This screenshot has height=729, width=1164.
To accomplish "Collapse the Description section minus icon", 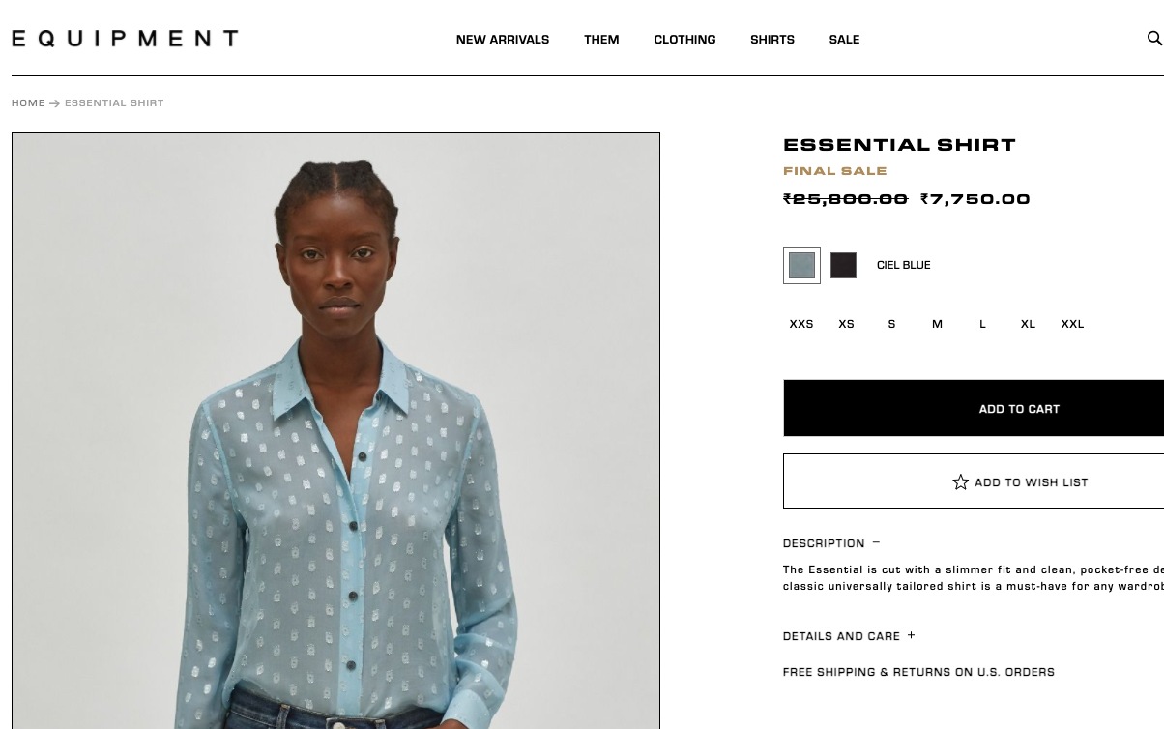I will [876, 542].
